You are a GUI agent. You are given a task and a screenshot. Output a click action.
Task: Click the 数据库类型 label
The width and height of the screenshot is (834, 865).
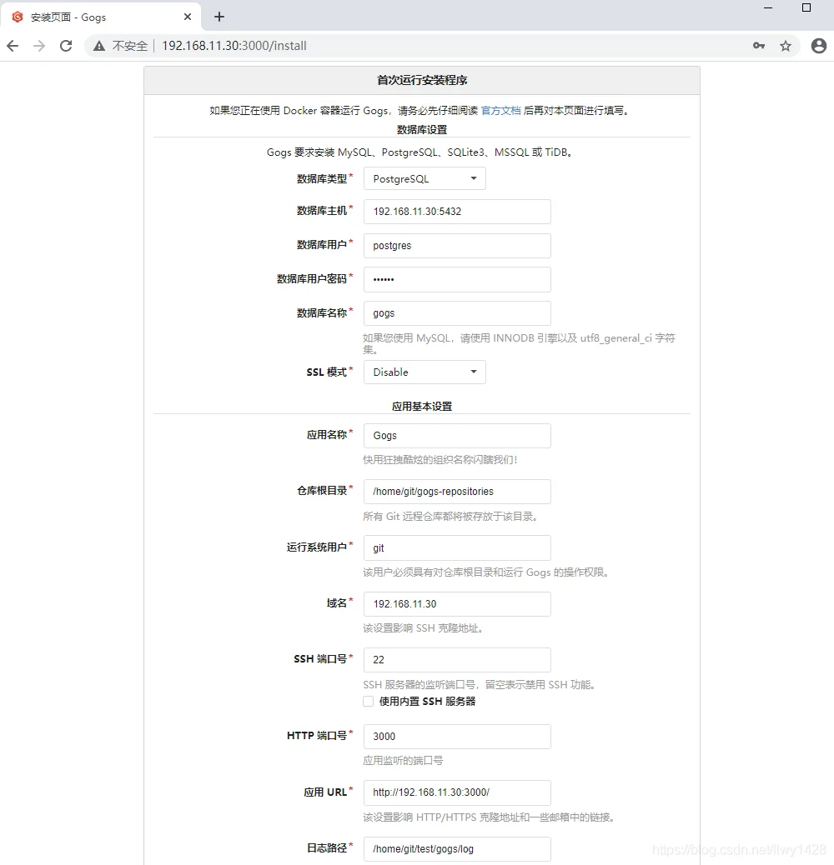pyautogui.click(x=322, y=178)
